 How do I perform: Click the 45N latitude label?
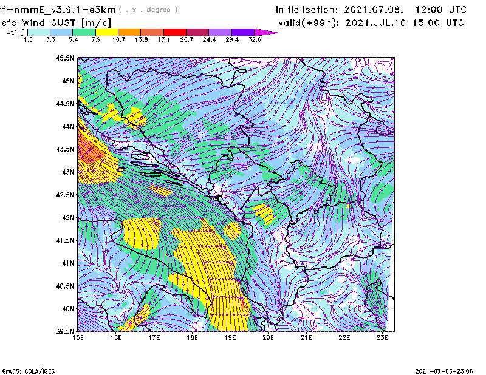(x=68, y=81)
